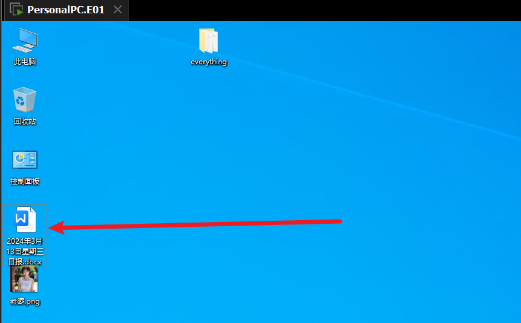Click the 2024年3月13日星期三日报.docx filename

[x=25, y=252]
